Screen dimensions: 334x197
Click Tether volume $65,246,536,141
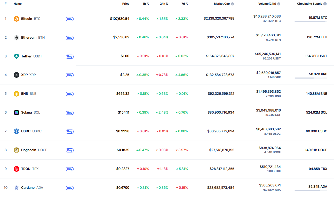pos(268,54)
